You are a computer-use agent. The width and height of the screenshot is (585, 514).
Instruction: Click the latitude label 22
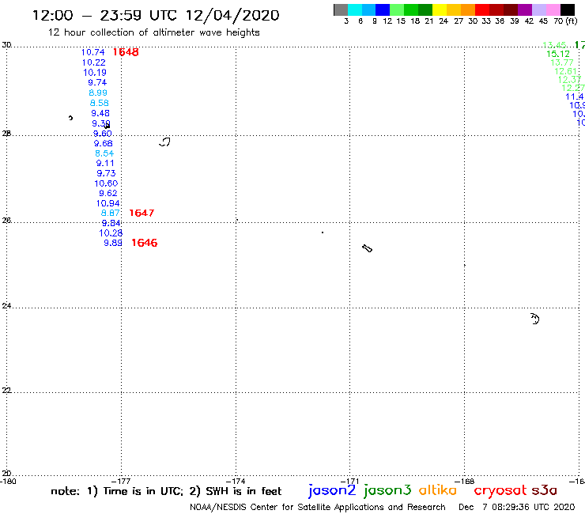point(6,391)
